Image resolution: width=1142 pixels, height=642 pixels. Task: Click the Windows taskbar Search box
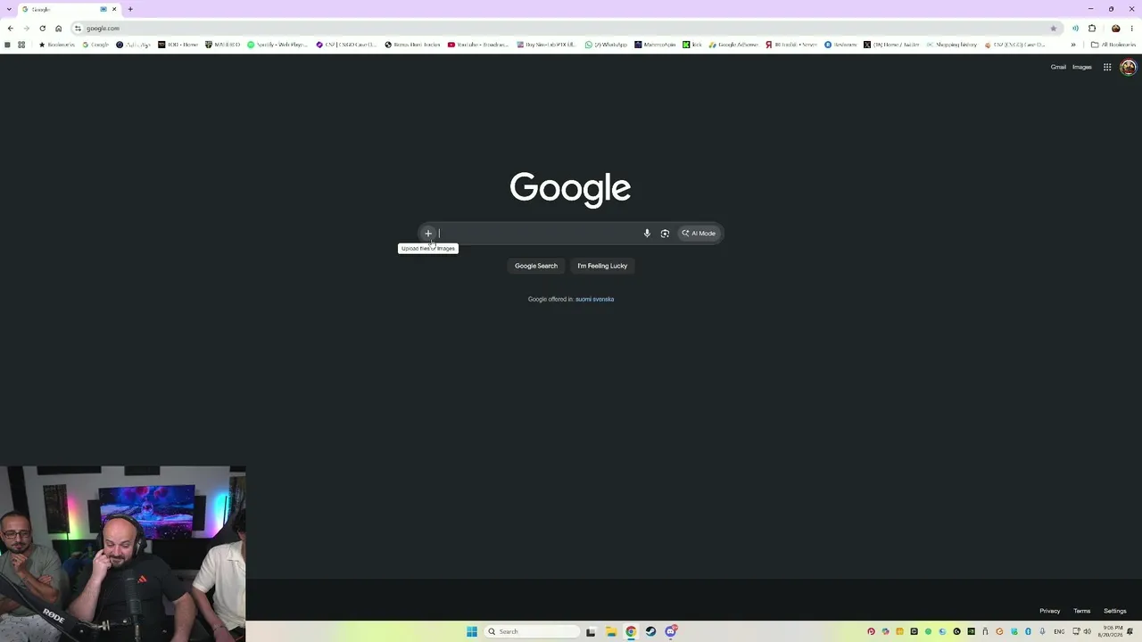pyautogui.click(x=532, y=631)
